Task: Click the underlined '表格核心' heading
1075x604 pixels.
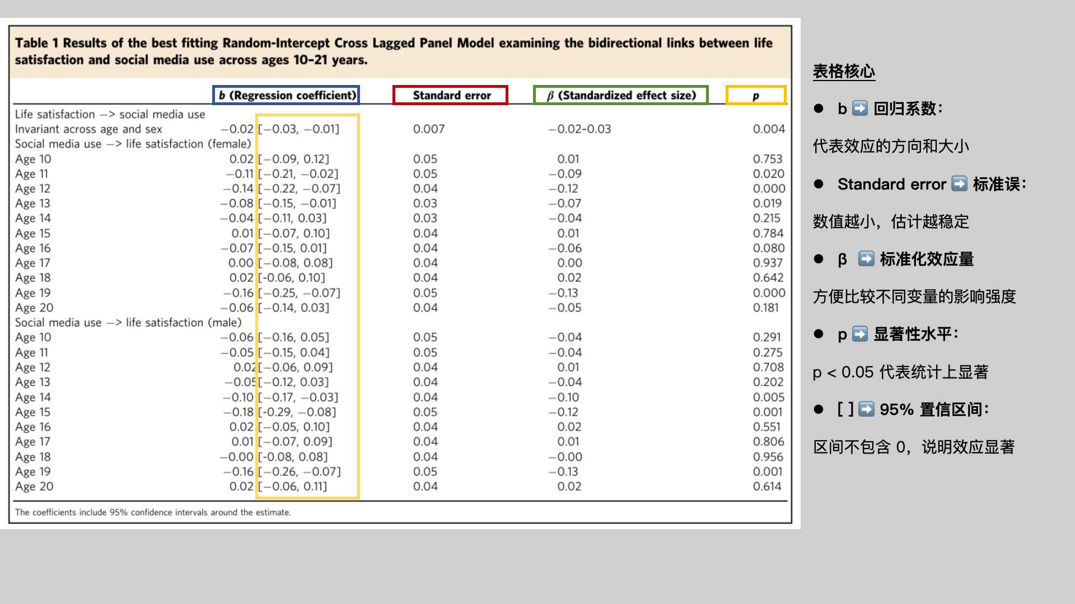Action: pyautogui.click(x=843, y=72)
